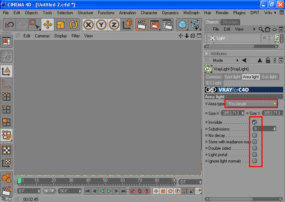Click the Object Manager home icon
285x202 pixels.
point(268,29)
